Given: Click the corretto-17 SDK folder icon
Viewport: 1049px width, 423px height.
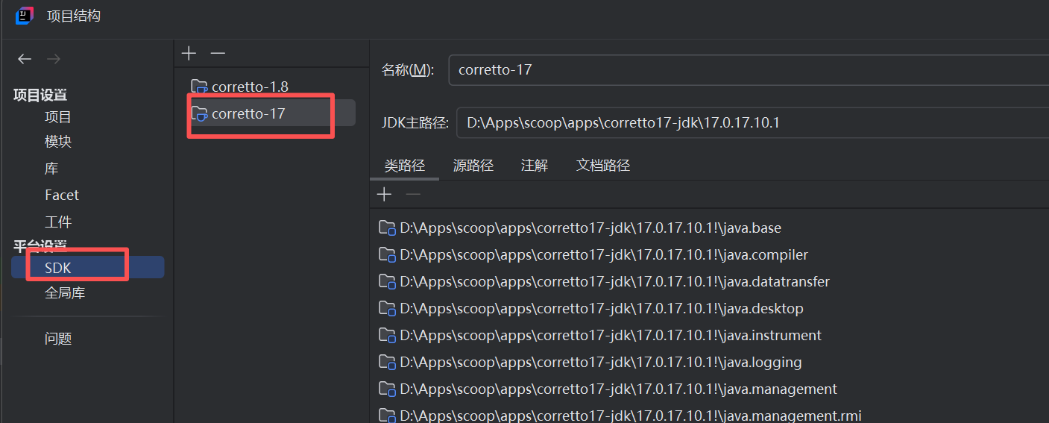Looking at the screenshot, I should tap(199, 113).
